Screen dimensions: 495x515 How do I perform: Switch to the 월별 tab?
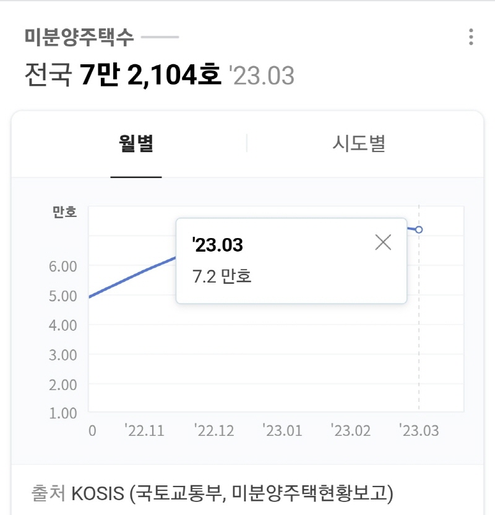click(x=136, y=143)
